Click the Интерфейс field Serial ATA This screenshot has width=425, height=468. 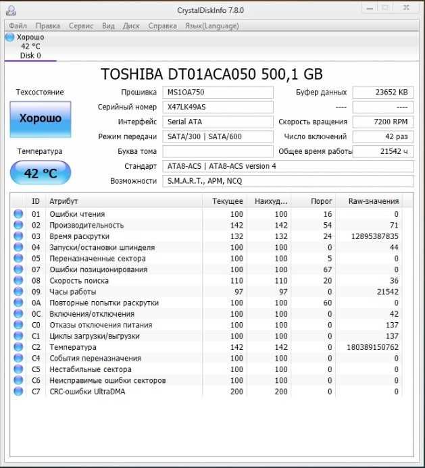click(218, 122)
